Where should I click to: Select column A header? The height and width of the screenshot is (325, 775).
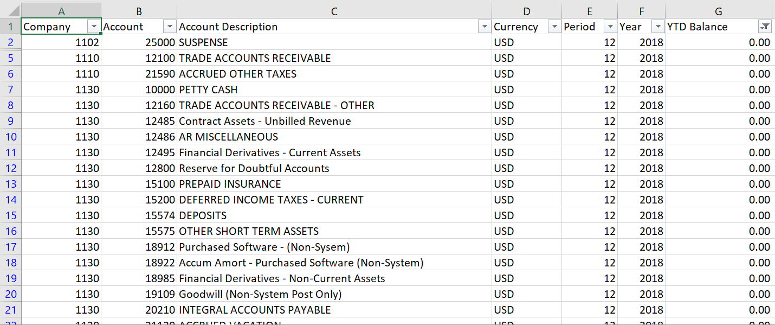tap(61, 11)
